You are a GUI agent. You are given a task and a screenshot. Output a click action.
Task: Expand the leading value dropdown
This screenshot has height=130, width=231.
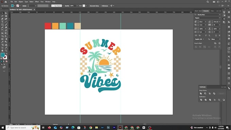[220, 22]
